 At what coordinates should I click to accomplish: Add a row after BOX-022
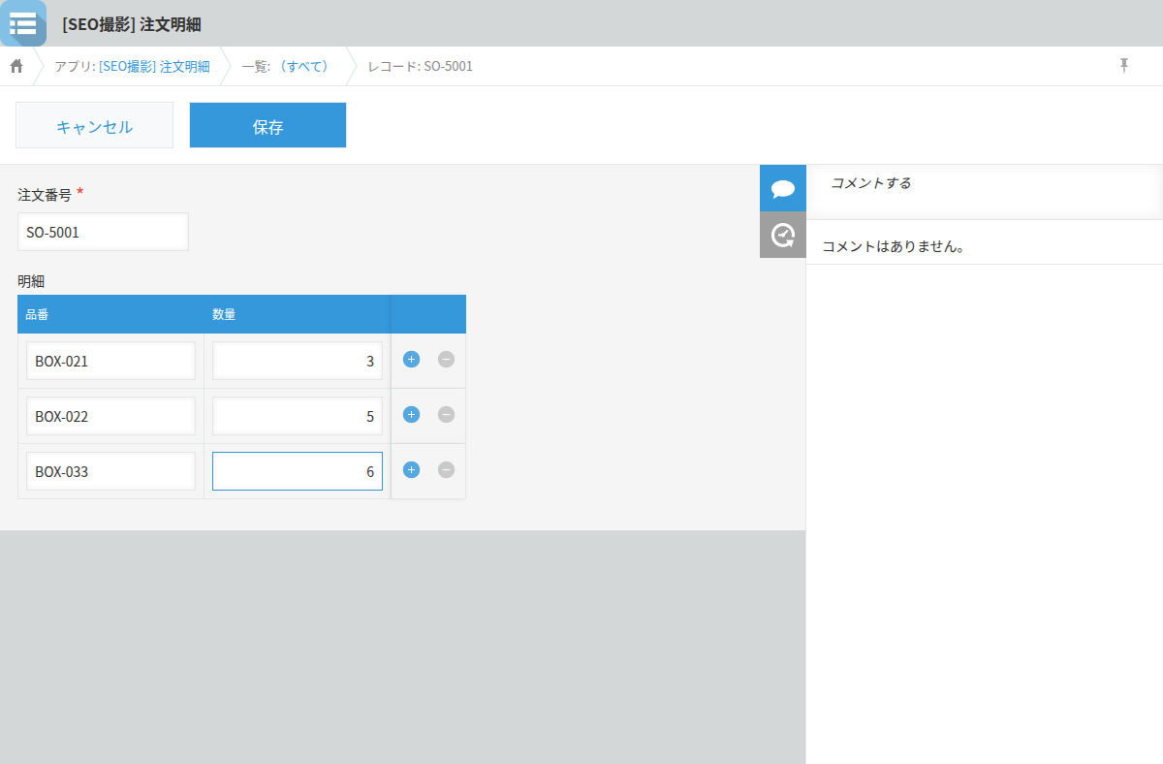[x=411, y=415]
